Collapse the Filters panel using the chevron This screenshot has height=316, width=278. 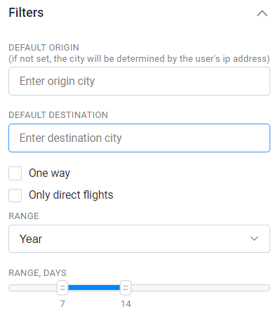click(x=262, y=13)
